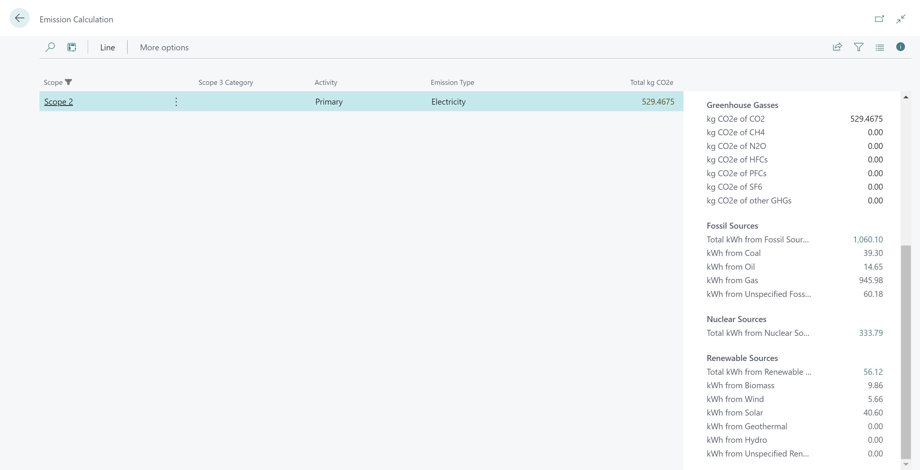Screen dimensions: 920x470
Task: Click the FactBox scrollbar up arrow
Action: [906, 97]
